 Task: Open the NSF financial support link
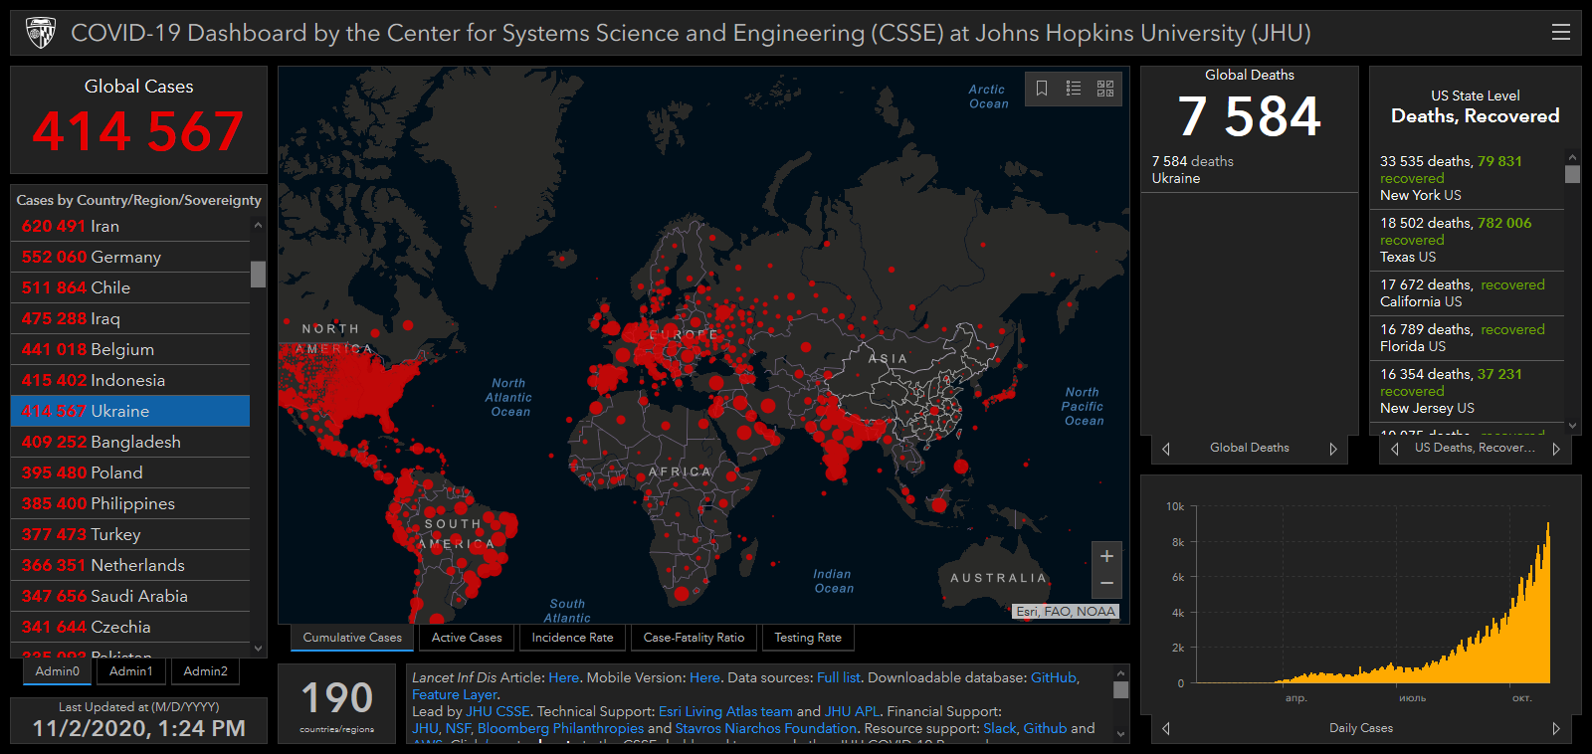[x=458, y=728]
